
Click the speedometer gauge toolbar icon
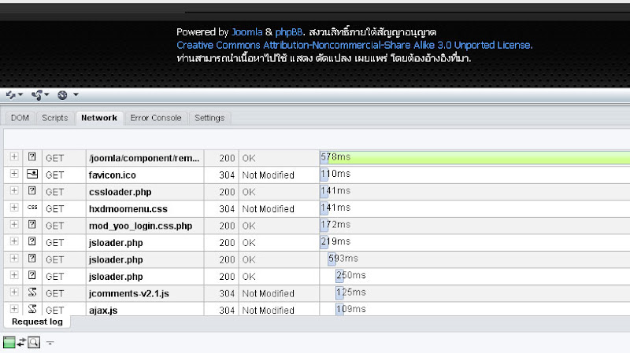62,95
